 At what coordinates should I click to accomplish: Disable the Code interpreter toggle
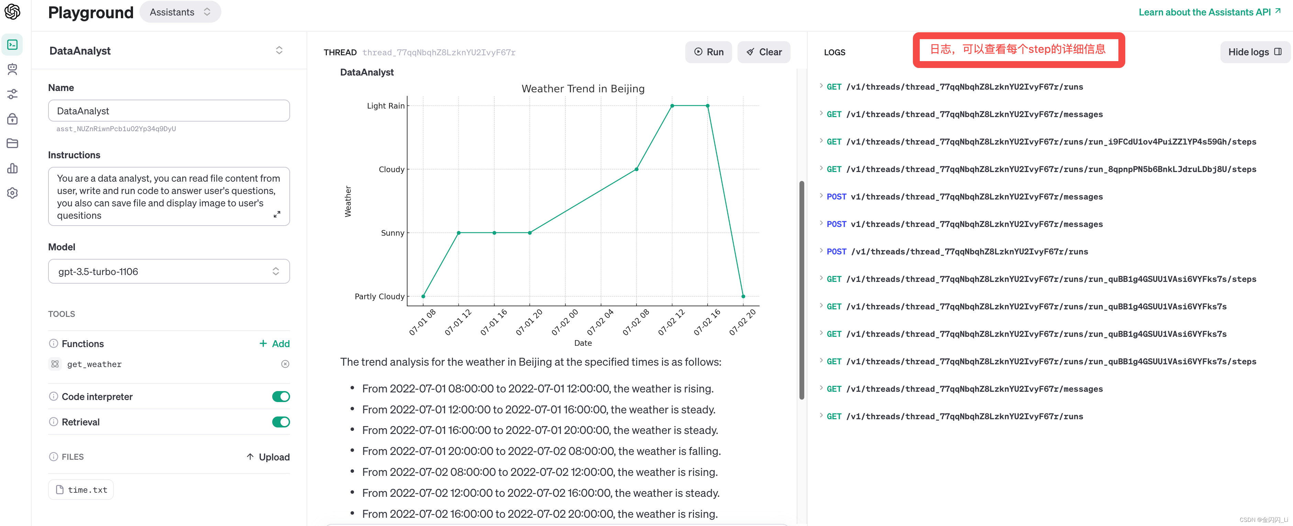click(280, 397)
